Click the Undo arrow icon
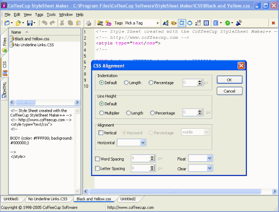The height and width of the screenshot is (212, 279). point(44,23)
